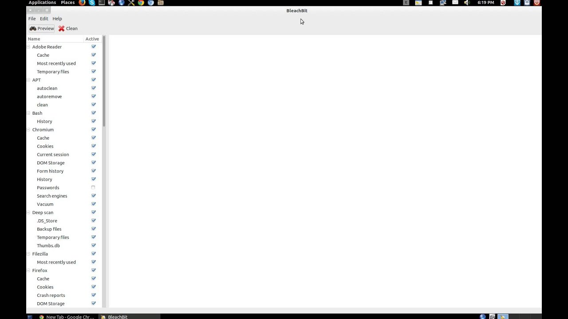The width and height of the screenshot is (568, 319).
Task: Select Chromium Form history row
Action: [x=64, y=171]
